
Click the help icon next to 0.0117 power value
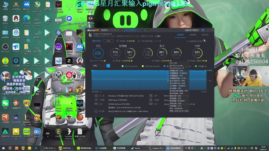pos(206,61)
